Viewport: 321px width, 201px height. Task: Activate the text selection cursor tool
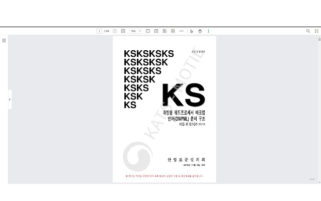(x=192, y=31)
